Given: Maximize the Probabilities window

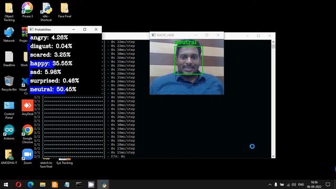Looking at the screenshot, I should point(85,29).
